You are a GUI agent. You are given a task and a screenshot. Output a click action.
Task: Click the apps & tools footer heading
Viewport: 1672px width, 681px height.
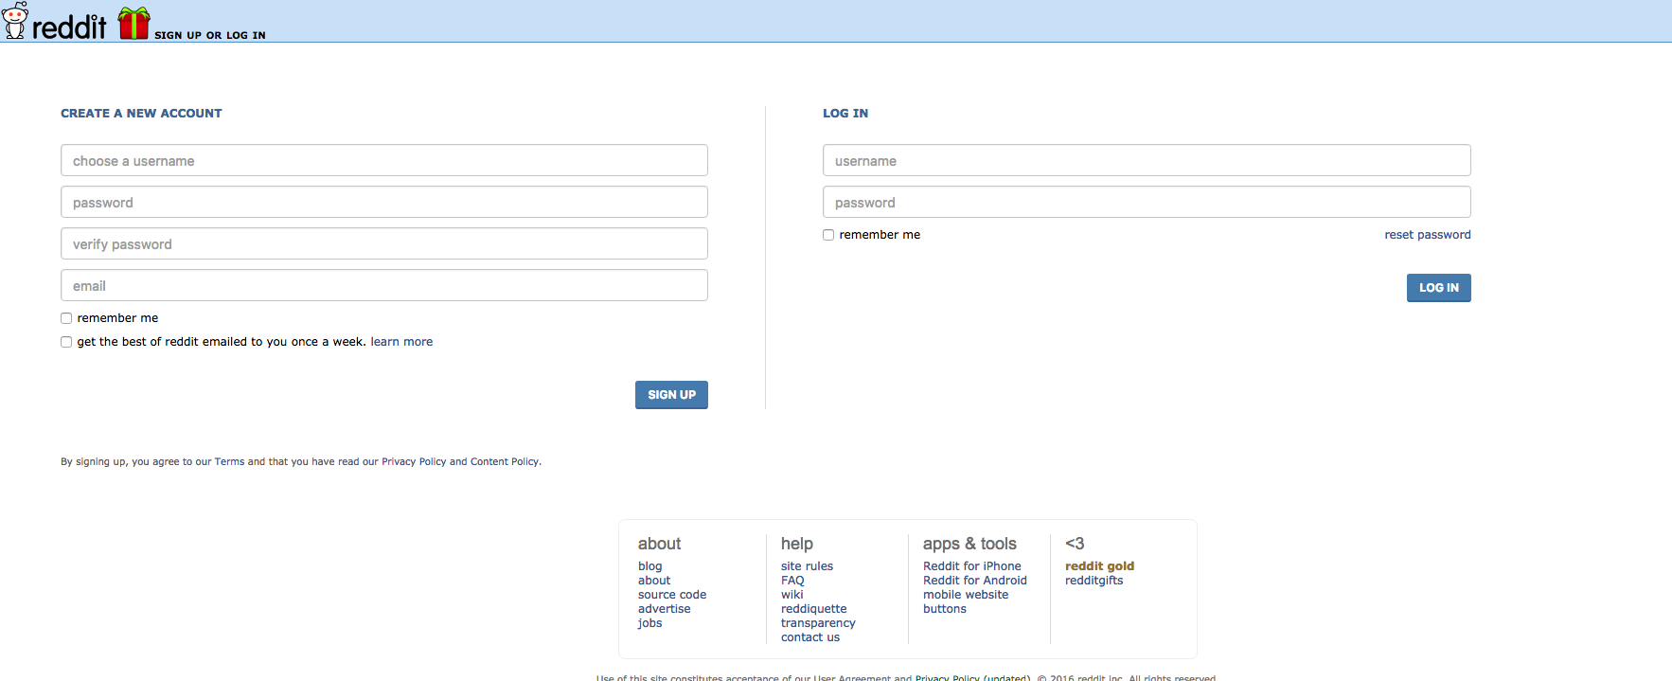click(969, 544)
